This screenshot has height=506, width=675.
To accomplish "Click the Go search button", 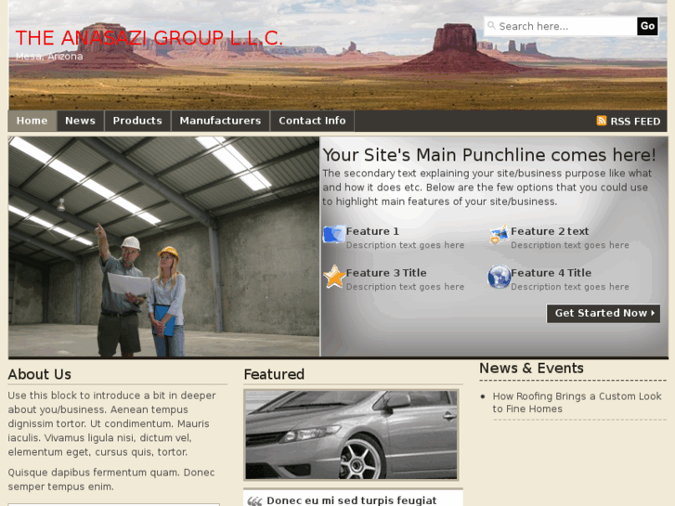I will click(x=647, y=26).
